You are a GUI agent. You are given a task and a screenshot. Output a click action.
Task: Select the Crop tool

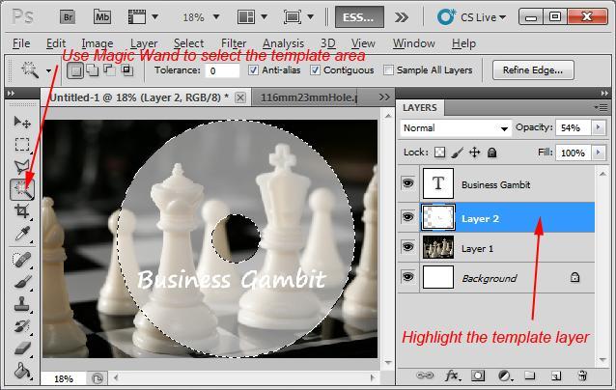(x=22, y=211)
